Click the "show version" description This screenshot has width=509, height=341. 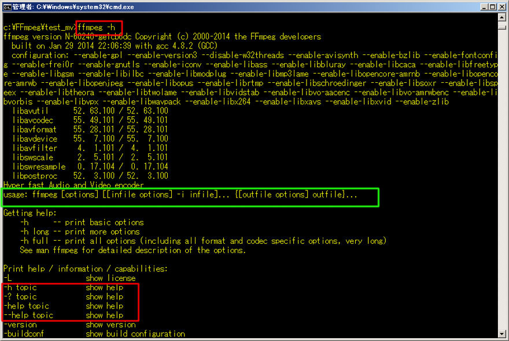[x=110, y=325]
